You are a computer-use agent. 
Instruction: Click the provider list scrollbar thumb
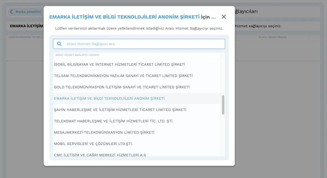click(223, 105)
